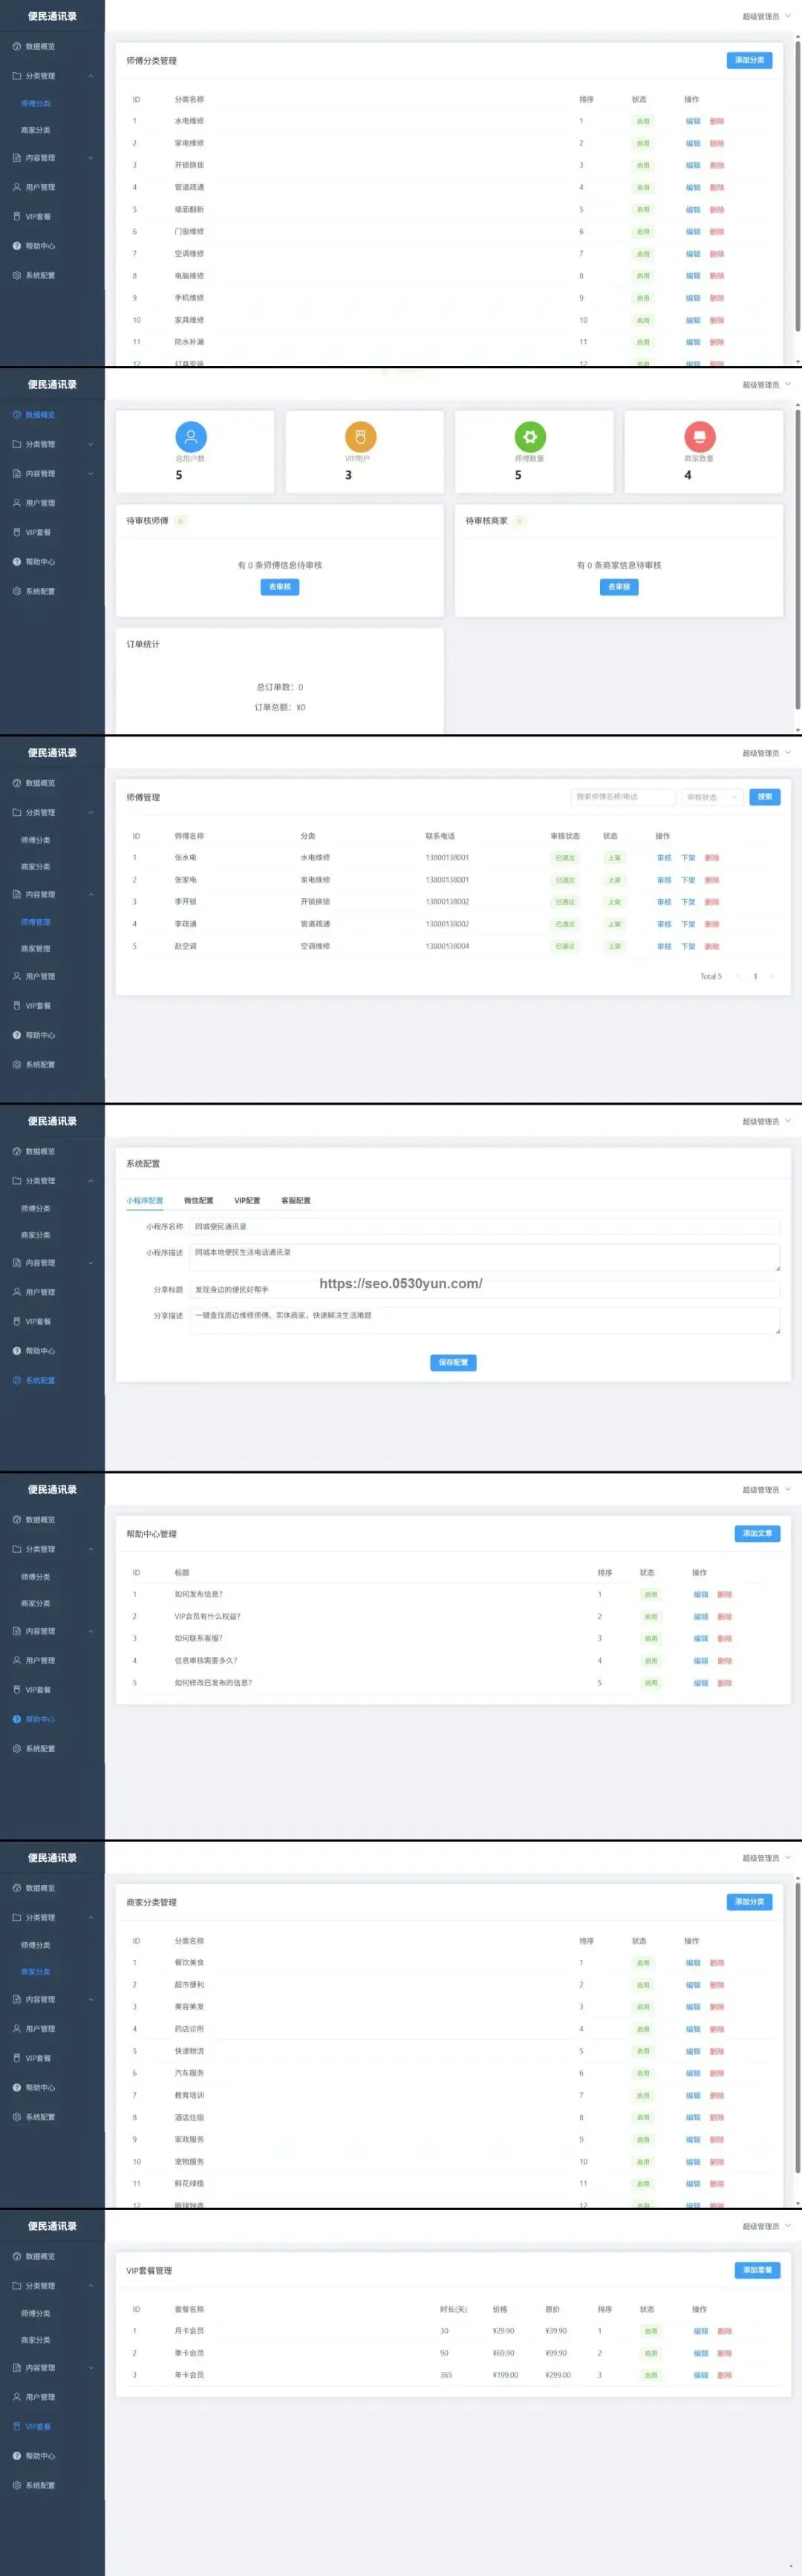Image resolution: width=802 pixels, height=2576 pixels.
Task: On dashboard page, click 帮助中心 sidebar icon
Action: [x=17, y=562]
